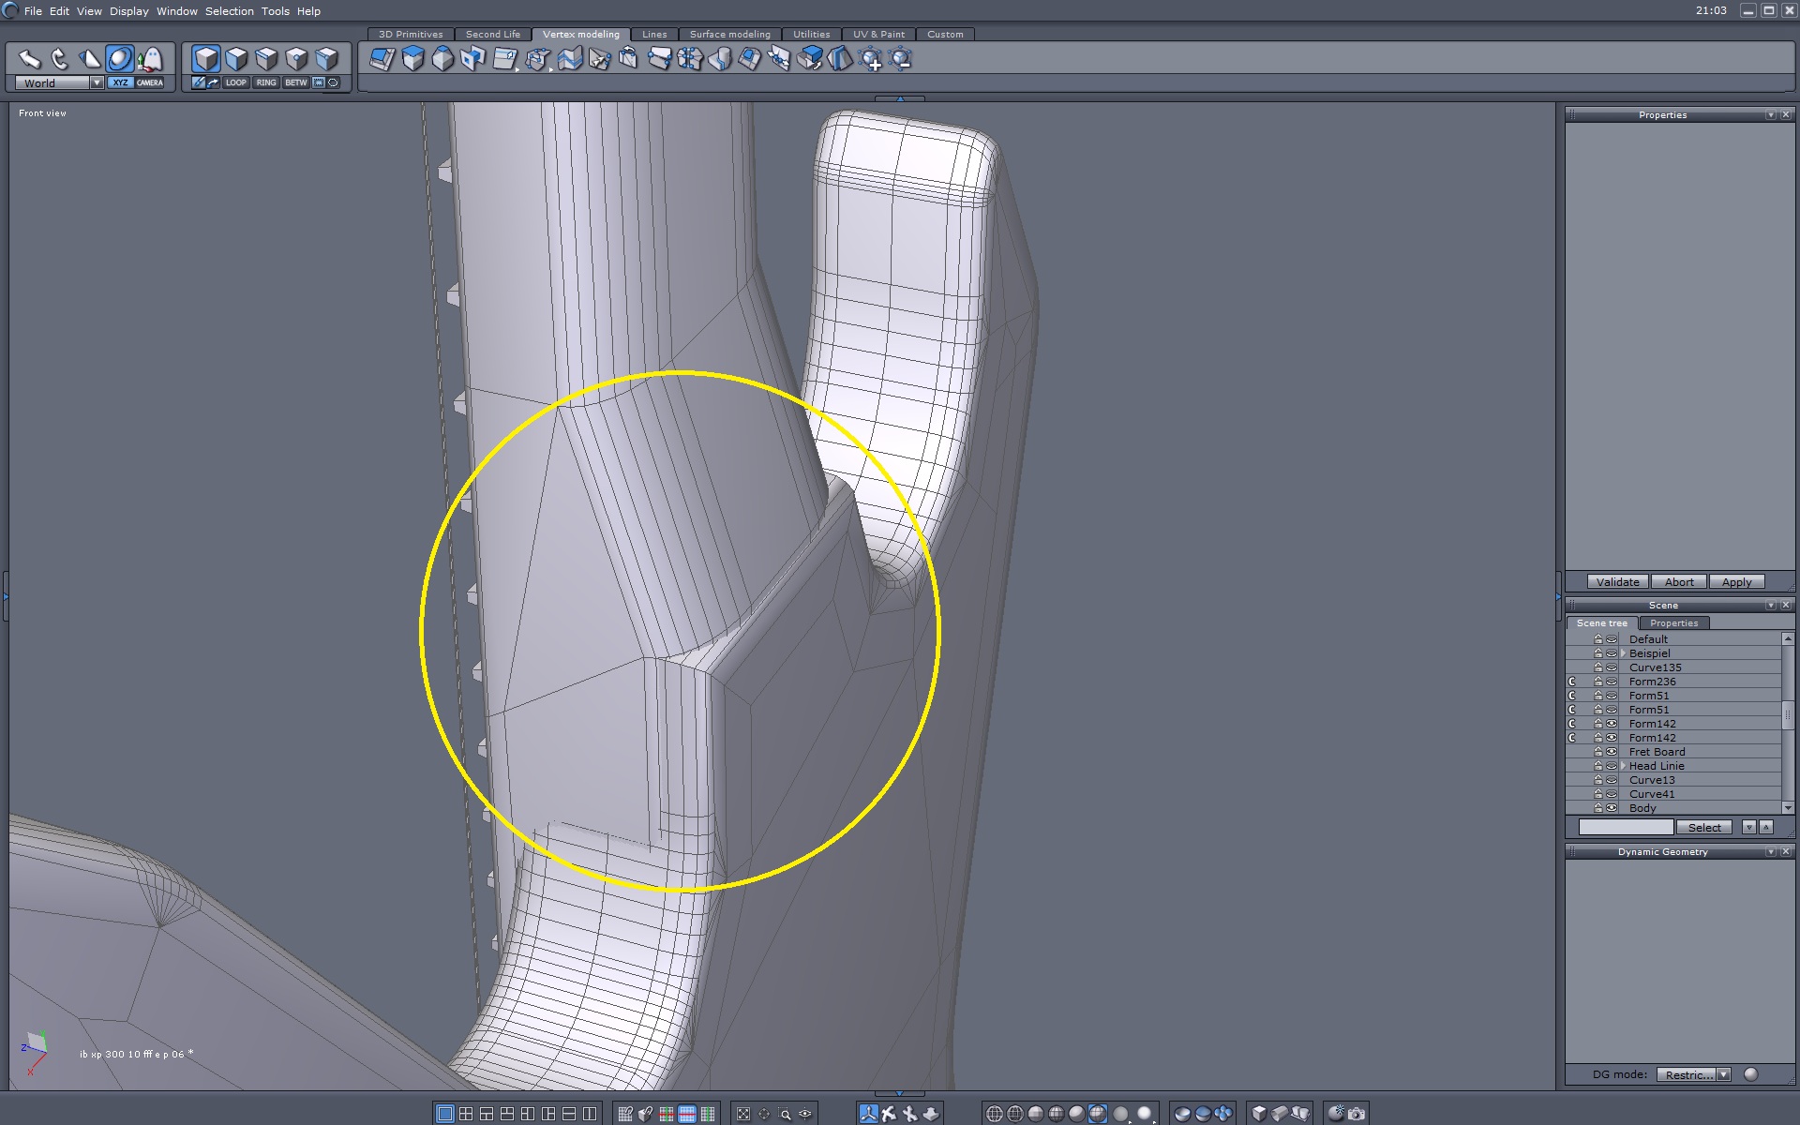Toggle the lock icon for Curve135
The image size is (1800, 1125).
pos(1597,667)
